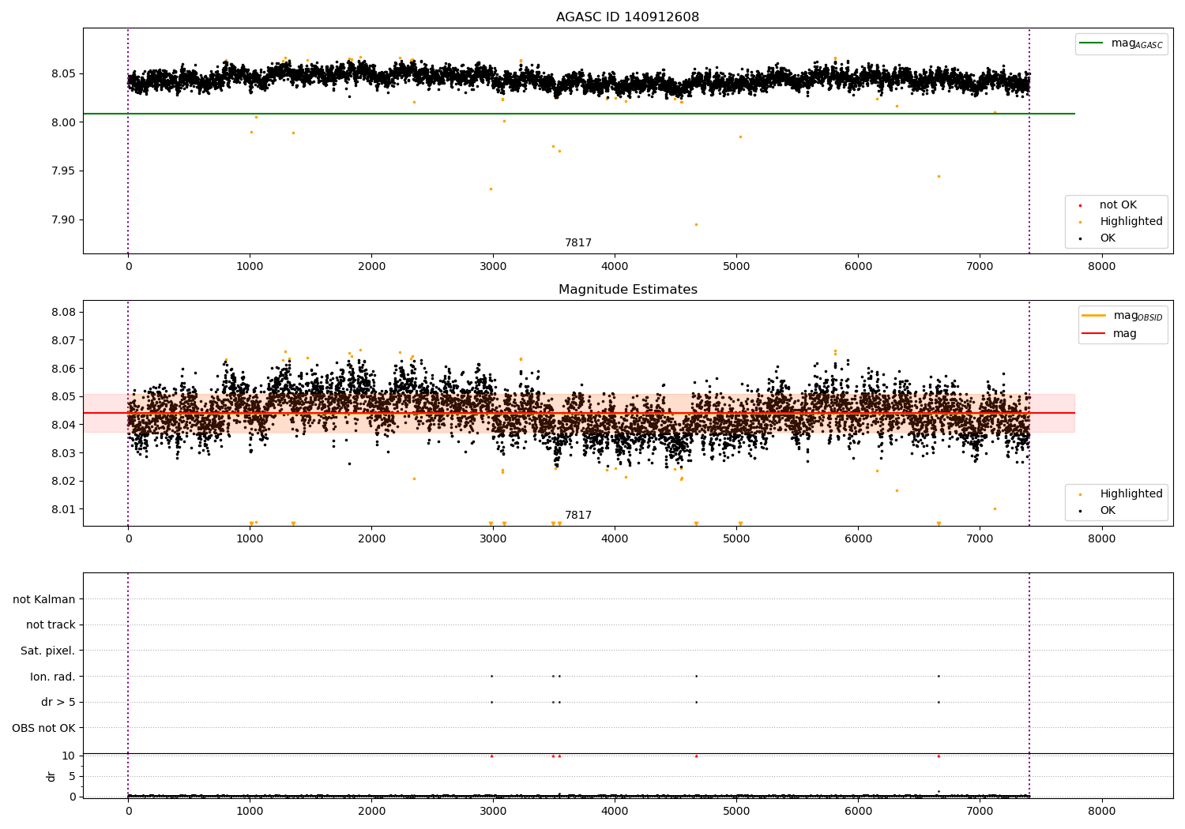Click the red mag line in Magnitude Estimates
Image resolution: width=1185 pixels, height=829 pixels.
[579, 413]
